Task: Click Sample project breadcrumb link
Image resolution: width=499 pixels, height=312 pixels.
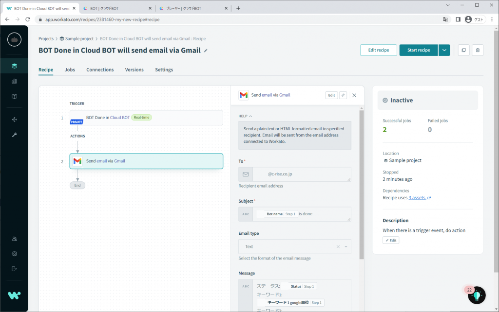Action: [x=79, y=39]
